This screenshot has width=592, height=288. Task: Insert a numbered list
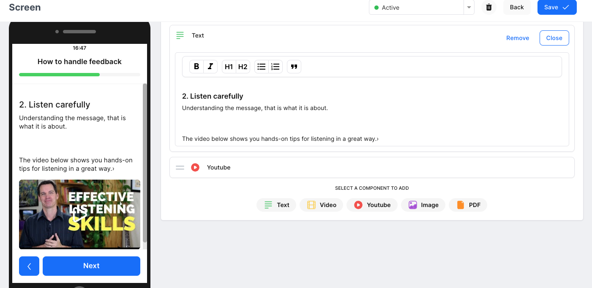(275, 66)
